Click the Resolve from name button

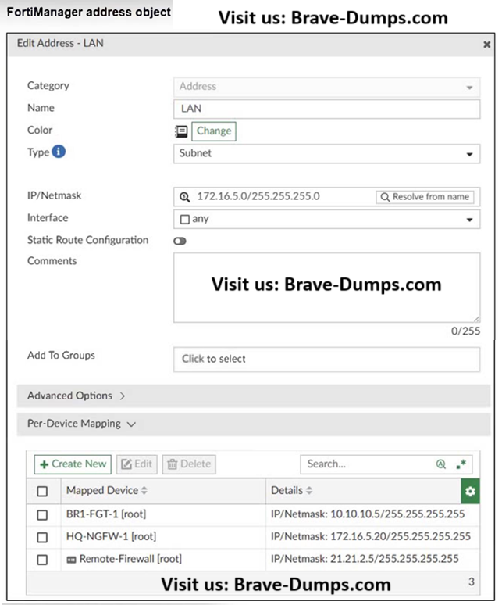click(x=425, y=197)
